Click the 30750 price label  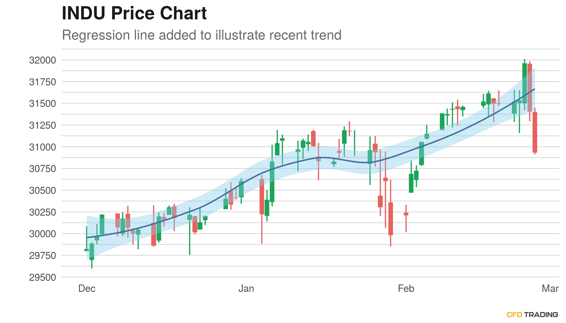coord(43,169)
